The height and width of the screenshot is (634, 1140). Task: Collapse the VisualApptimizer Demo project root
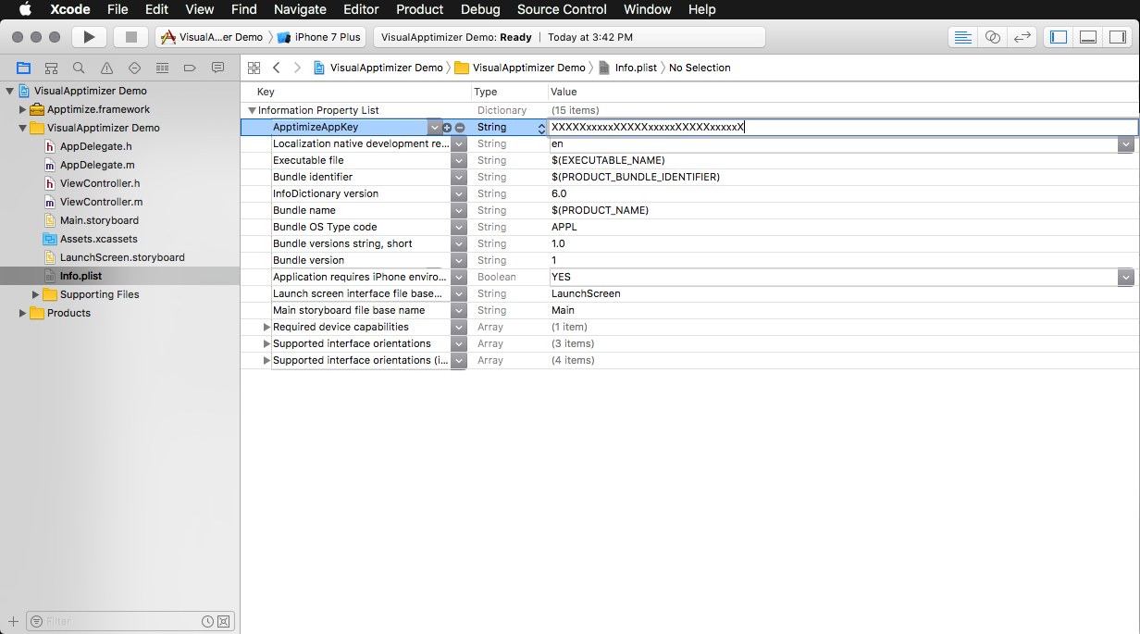tap(10, 91)
